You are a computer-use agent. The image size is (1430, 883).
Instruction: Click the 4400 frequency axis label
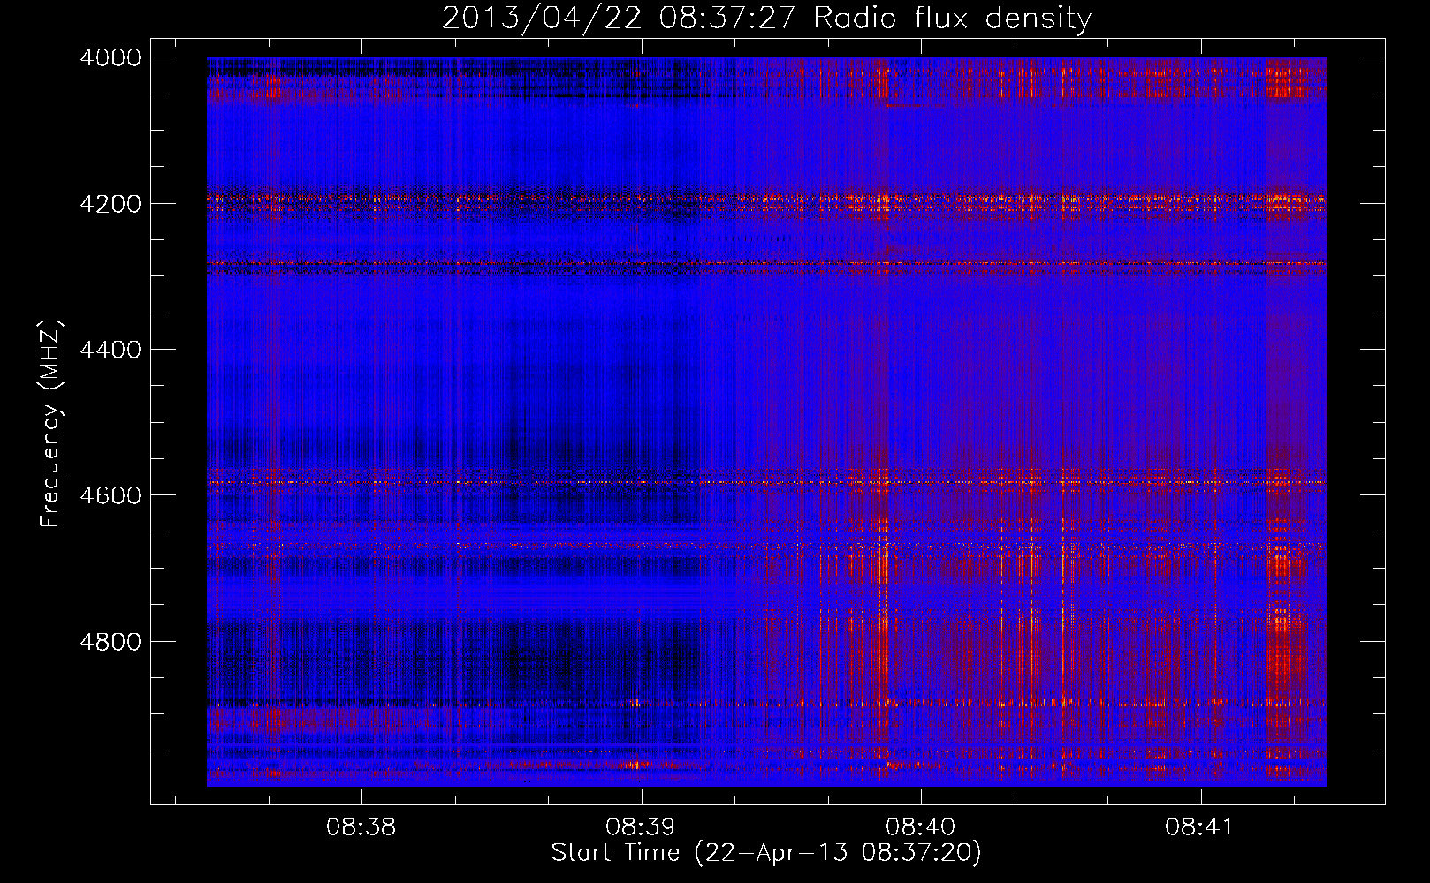(x=110, y=350)
